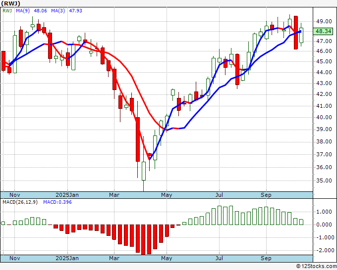Viewport: 337px width, 270px height.
Task: Click the deepest red MACD histogram bar
Action: 143,240
